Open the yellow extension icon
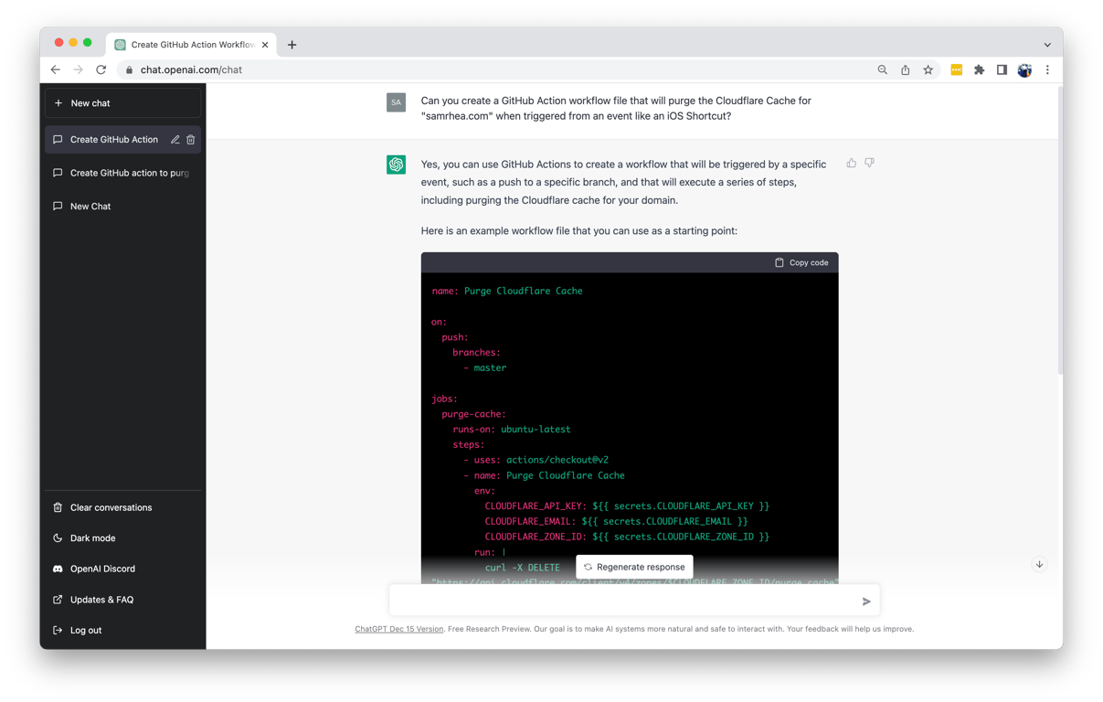The height and width of the screenshot is (702, 1103). click(x=956, y=69)
